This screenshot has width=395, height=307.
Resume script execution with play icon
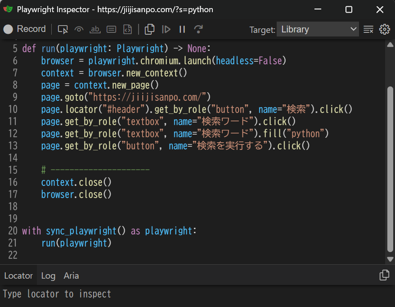tap(166, 30)
